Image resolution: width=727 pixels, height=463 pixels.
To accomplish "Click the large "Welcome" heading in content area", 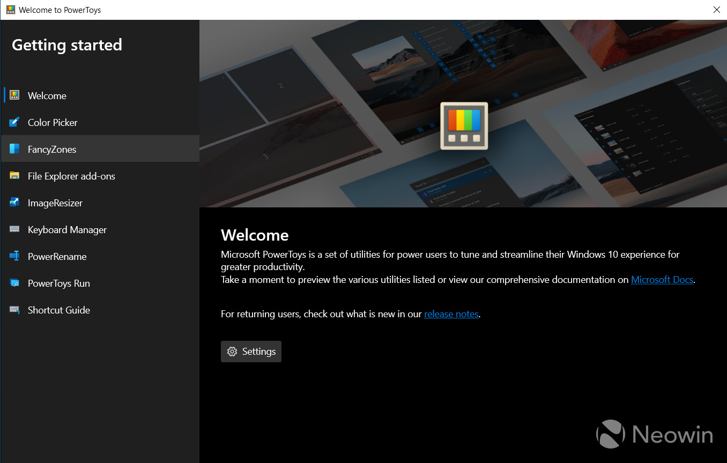I will coord(255,235).
